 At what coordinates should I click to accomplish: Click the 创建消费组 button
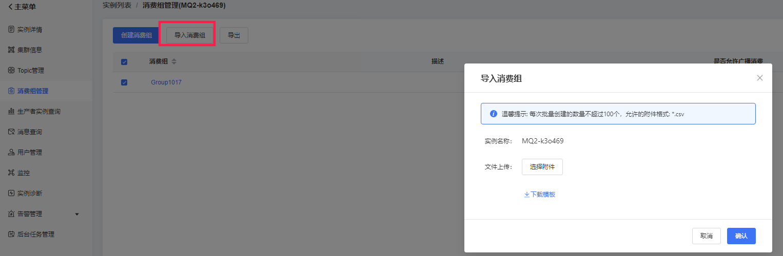tap(136, 35)
